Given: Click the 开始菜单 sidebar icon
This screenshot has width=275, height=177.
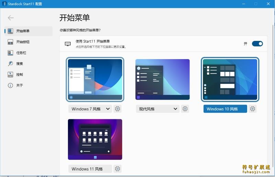Looking at the screenshot, I should (10, 31).
